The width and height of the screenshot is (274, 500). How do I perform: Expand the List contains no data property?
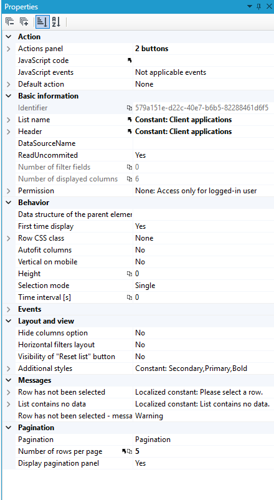click(x=9, y=404)
